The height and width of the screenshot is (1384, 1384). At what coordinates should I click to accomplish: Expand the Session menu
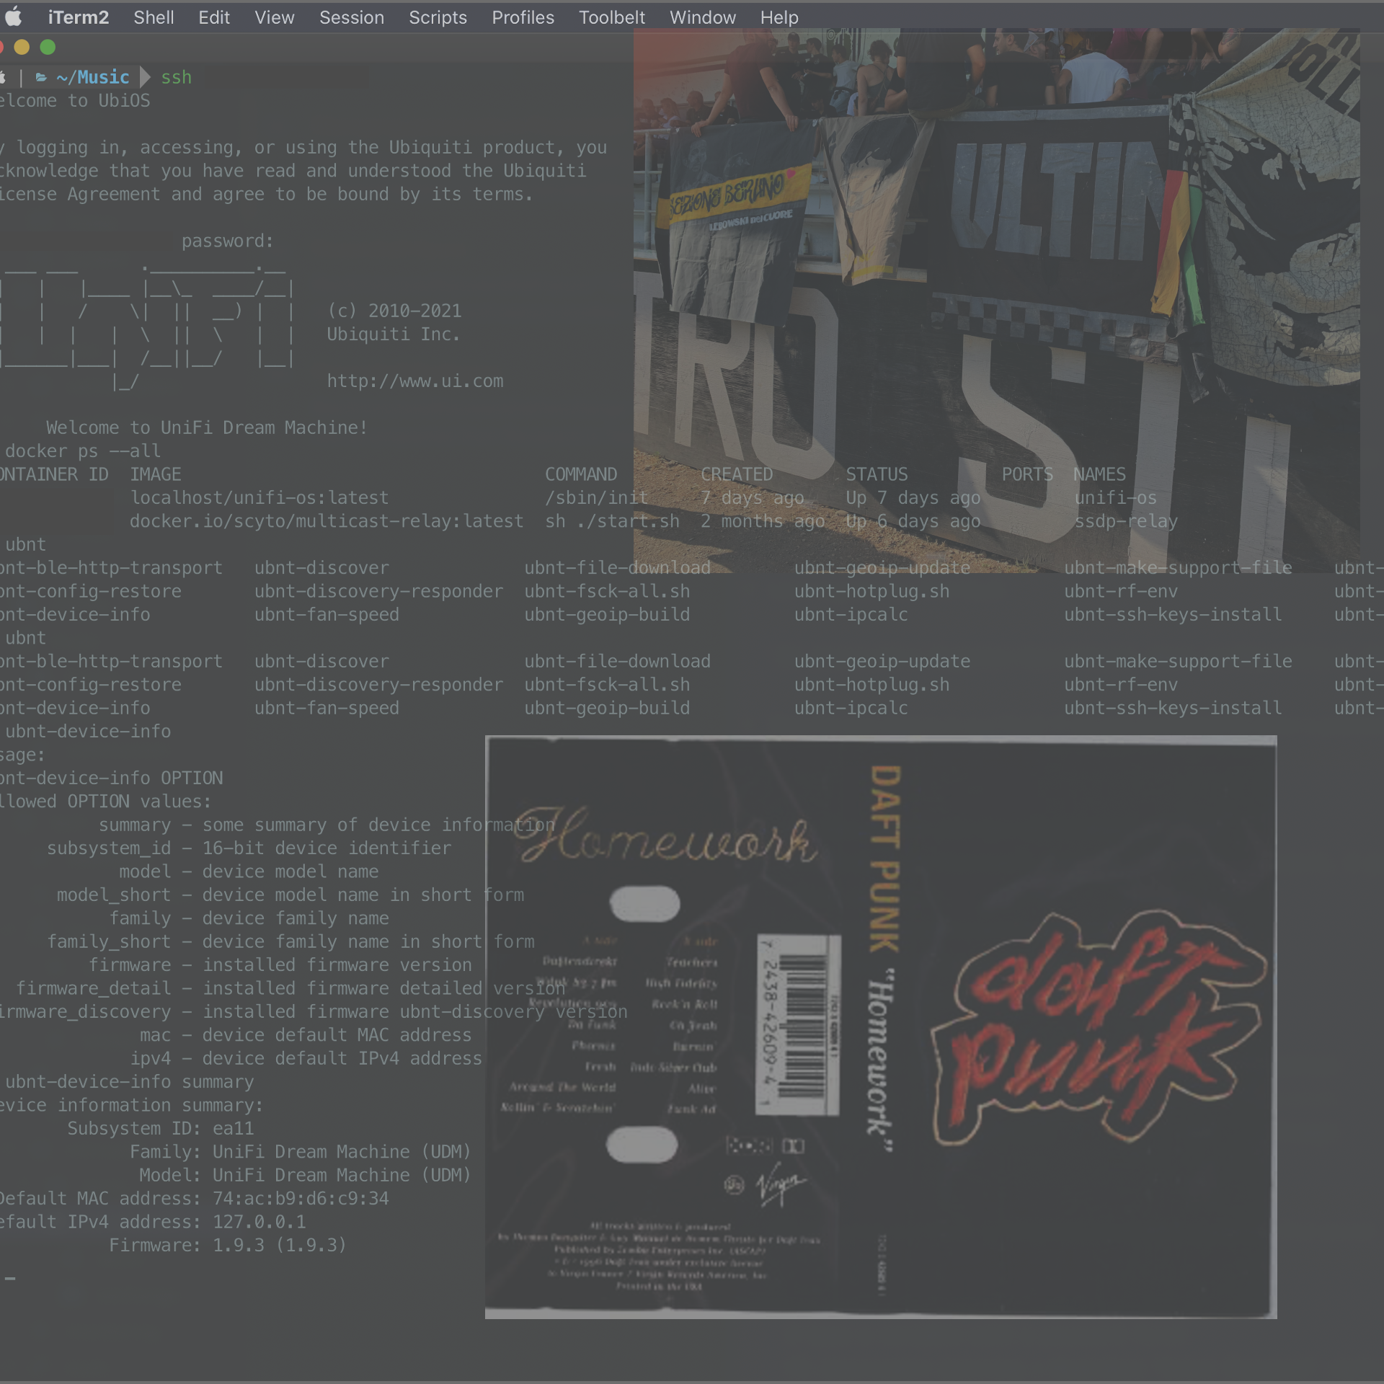coord(352,17)
